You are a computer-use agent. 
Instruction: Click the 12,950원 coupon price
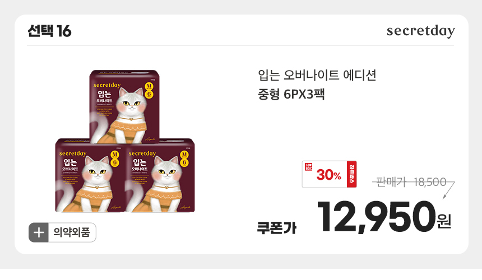[x=384, y=217]
